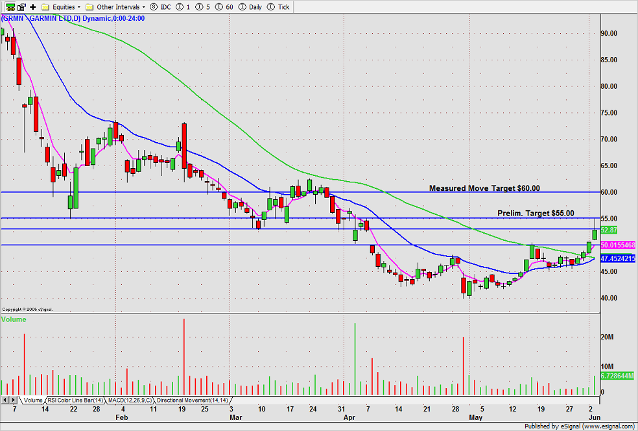Click the Other Intervals folder icon

coord(89,7)
